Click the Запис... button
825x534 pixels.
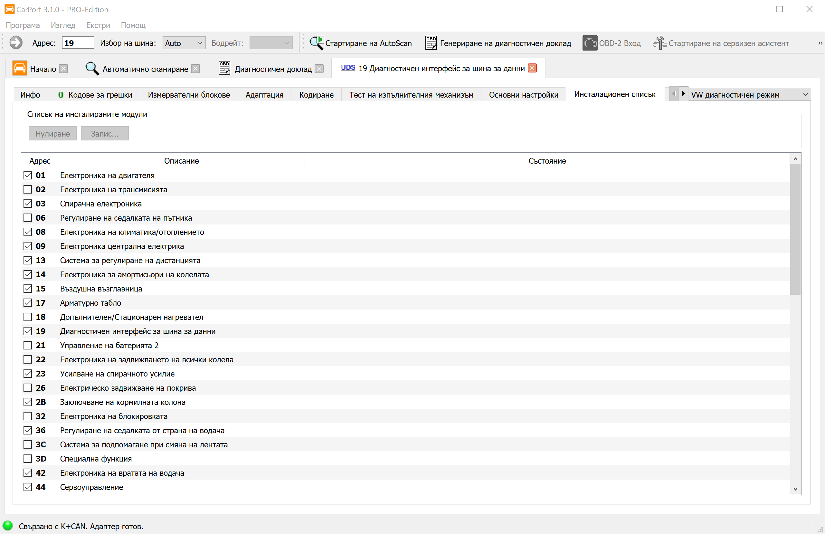click(x=105, y=133)
